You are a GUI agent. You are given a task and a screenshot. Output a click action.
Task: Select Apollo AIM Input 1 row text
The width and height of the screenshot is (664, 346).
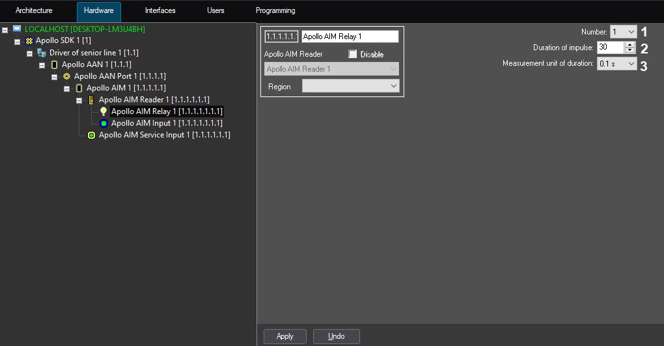(x=167, y=123)
